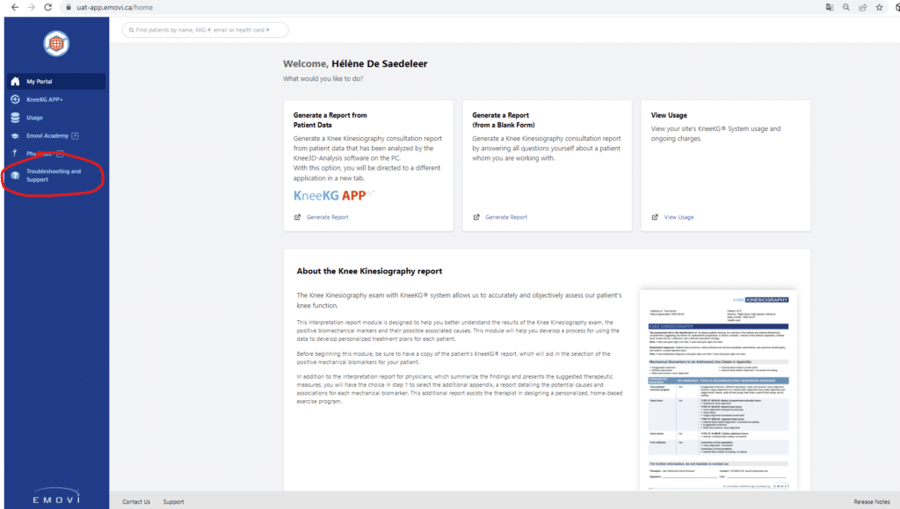Image resolution: width=900 pixels, height=509 pixels.
Task: Open Release Notes in the footer
Action: pyautogui.click(x=871, y=502)
